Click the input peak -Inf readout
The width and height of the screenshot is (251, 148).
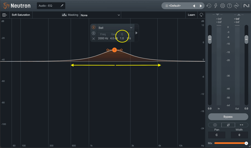coord(219,19)
